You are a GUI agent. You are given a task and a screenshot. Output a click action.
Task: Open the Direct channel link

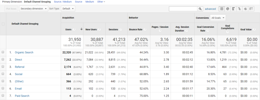coord(18,60)
